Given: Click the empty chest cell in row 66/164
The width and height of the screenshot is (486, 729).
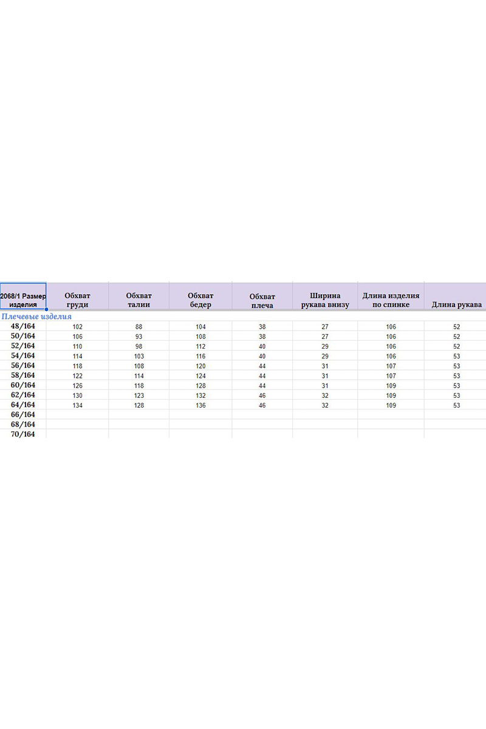Looking at the screenshot, I should 77,414.
